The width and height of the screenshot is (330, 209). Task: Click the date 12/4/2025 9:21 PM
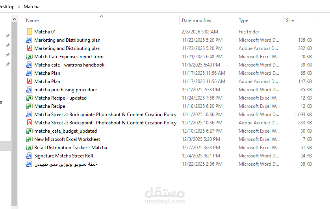pyautogui.click(x=201, y=156)
